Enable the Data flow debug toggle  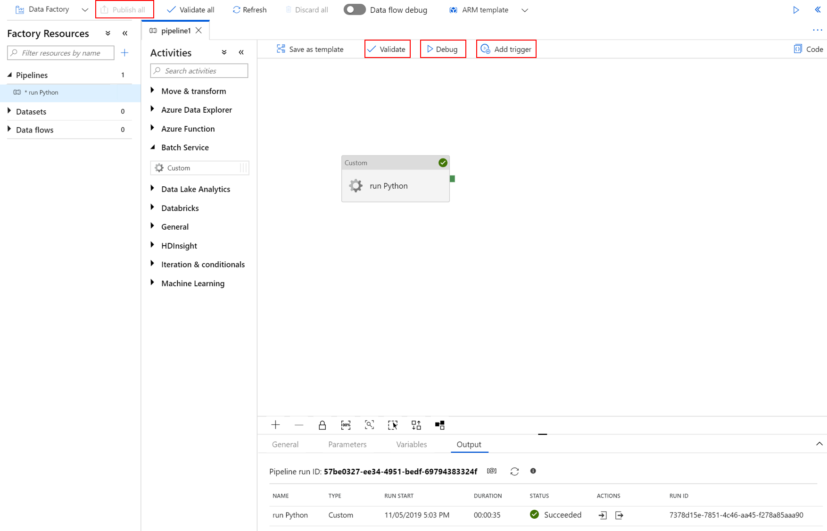point(355,9)
